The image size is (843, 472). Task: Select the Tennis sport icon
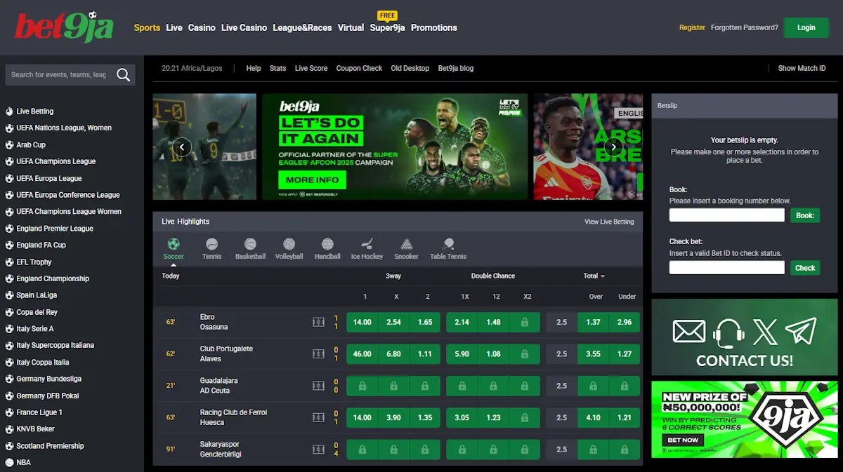211,248
